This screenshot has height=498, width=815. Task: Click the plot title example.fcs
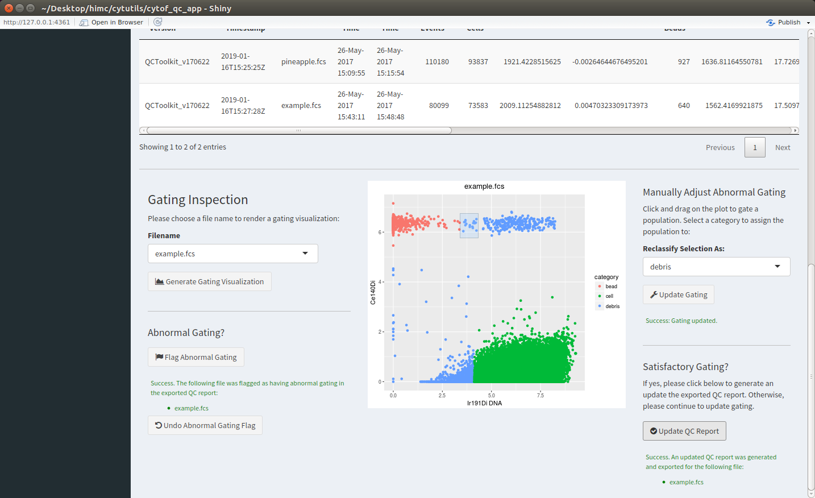[x=484, y=186]
